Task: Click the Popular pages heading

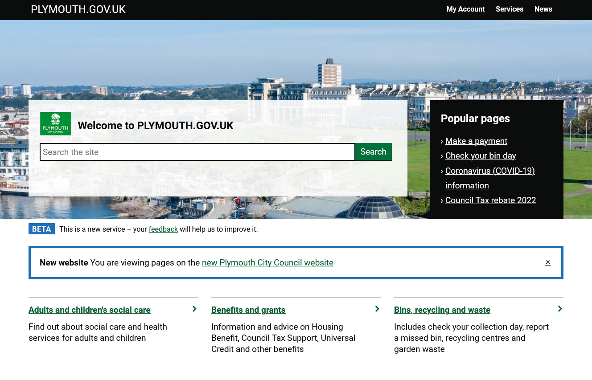Action: click(475, 118)
